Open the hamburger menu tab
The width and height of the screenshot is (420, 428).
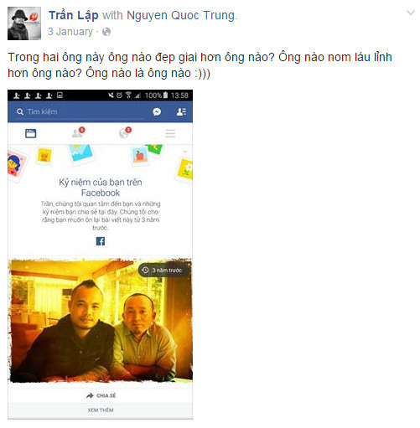(x=170, y=133)
